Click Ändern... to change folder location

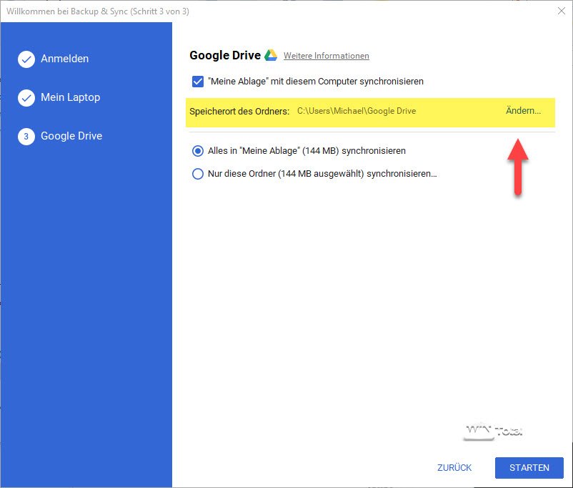(523, 111)
